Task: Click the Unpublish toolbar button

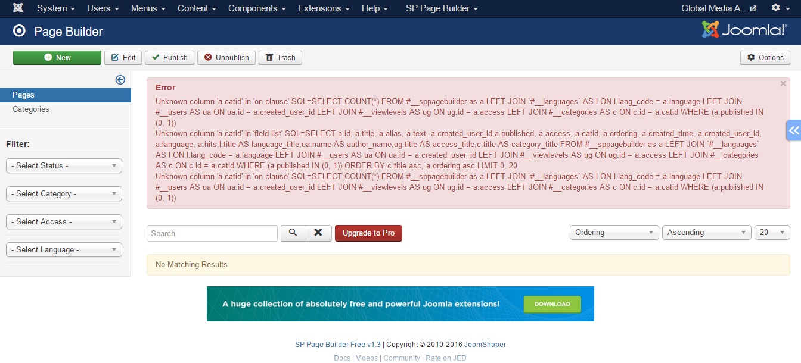Action: coord(226,58)
